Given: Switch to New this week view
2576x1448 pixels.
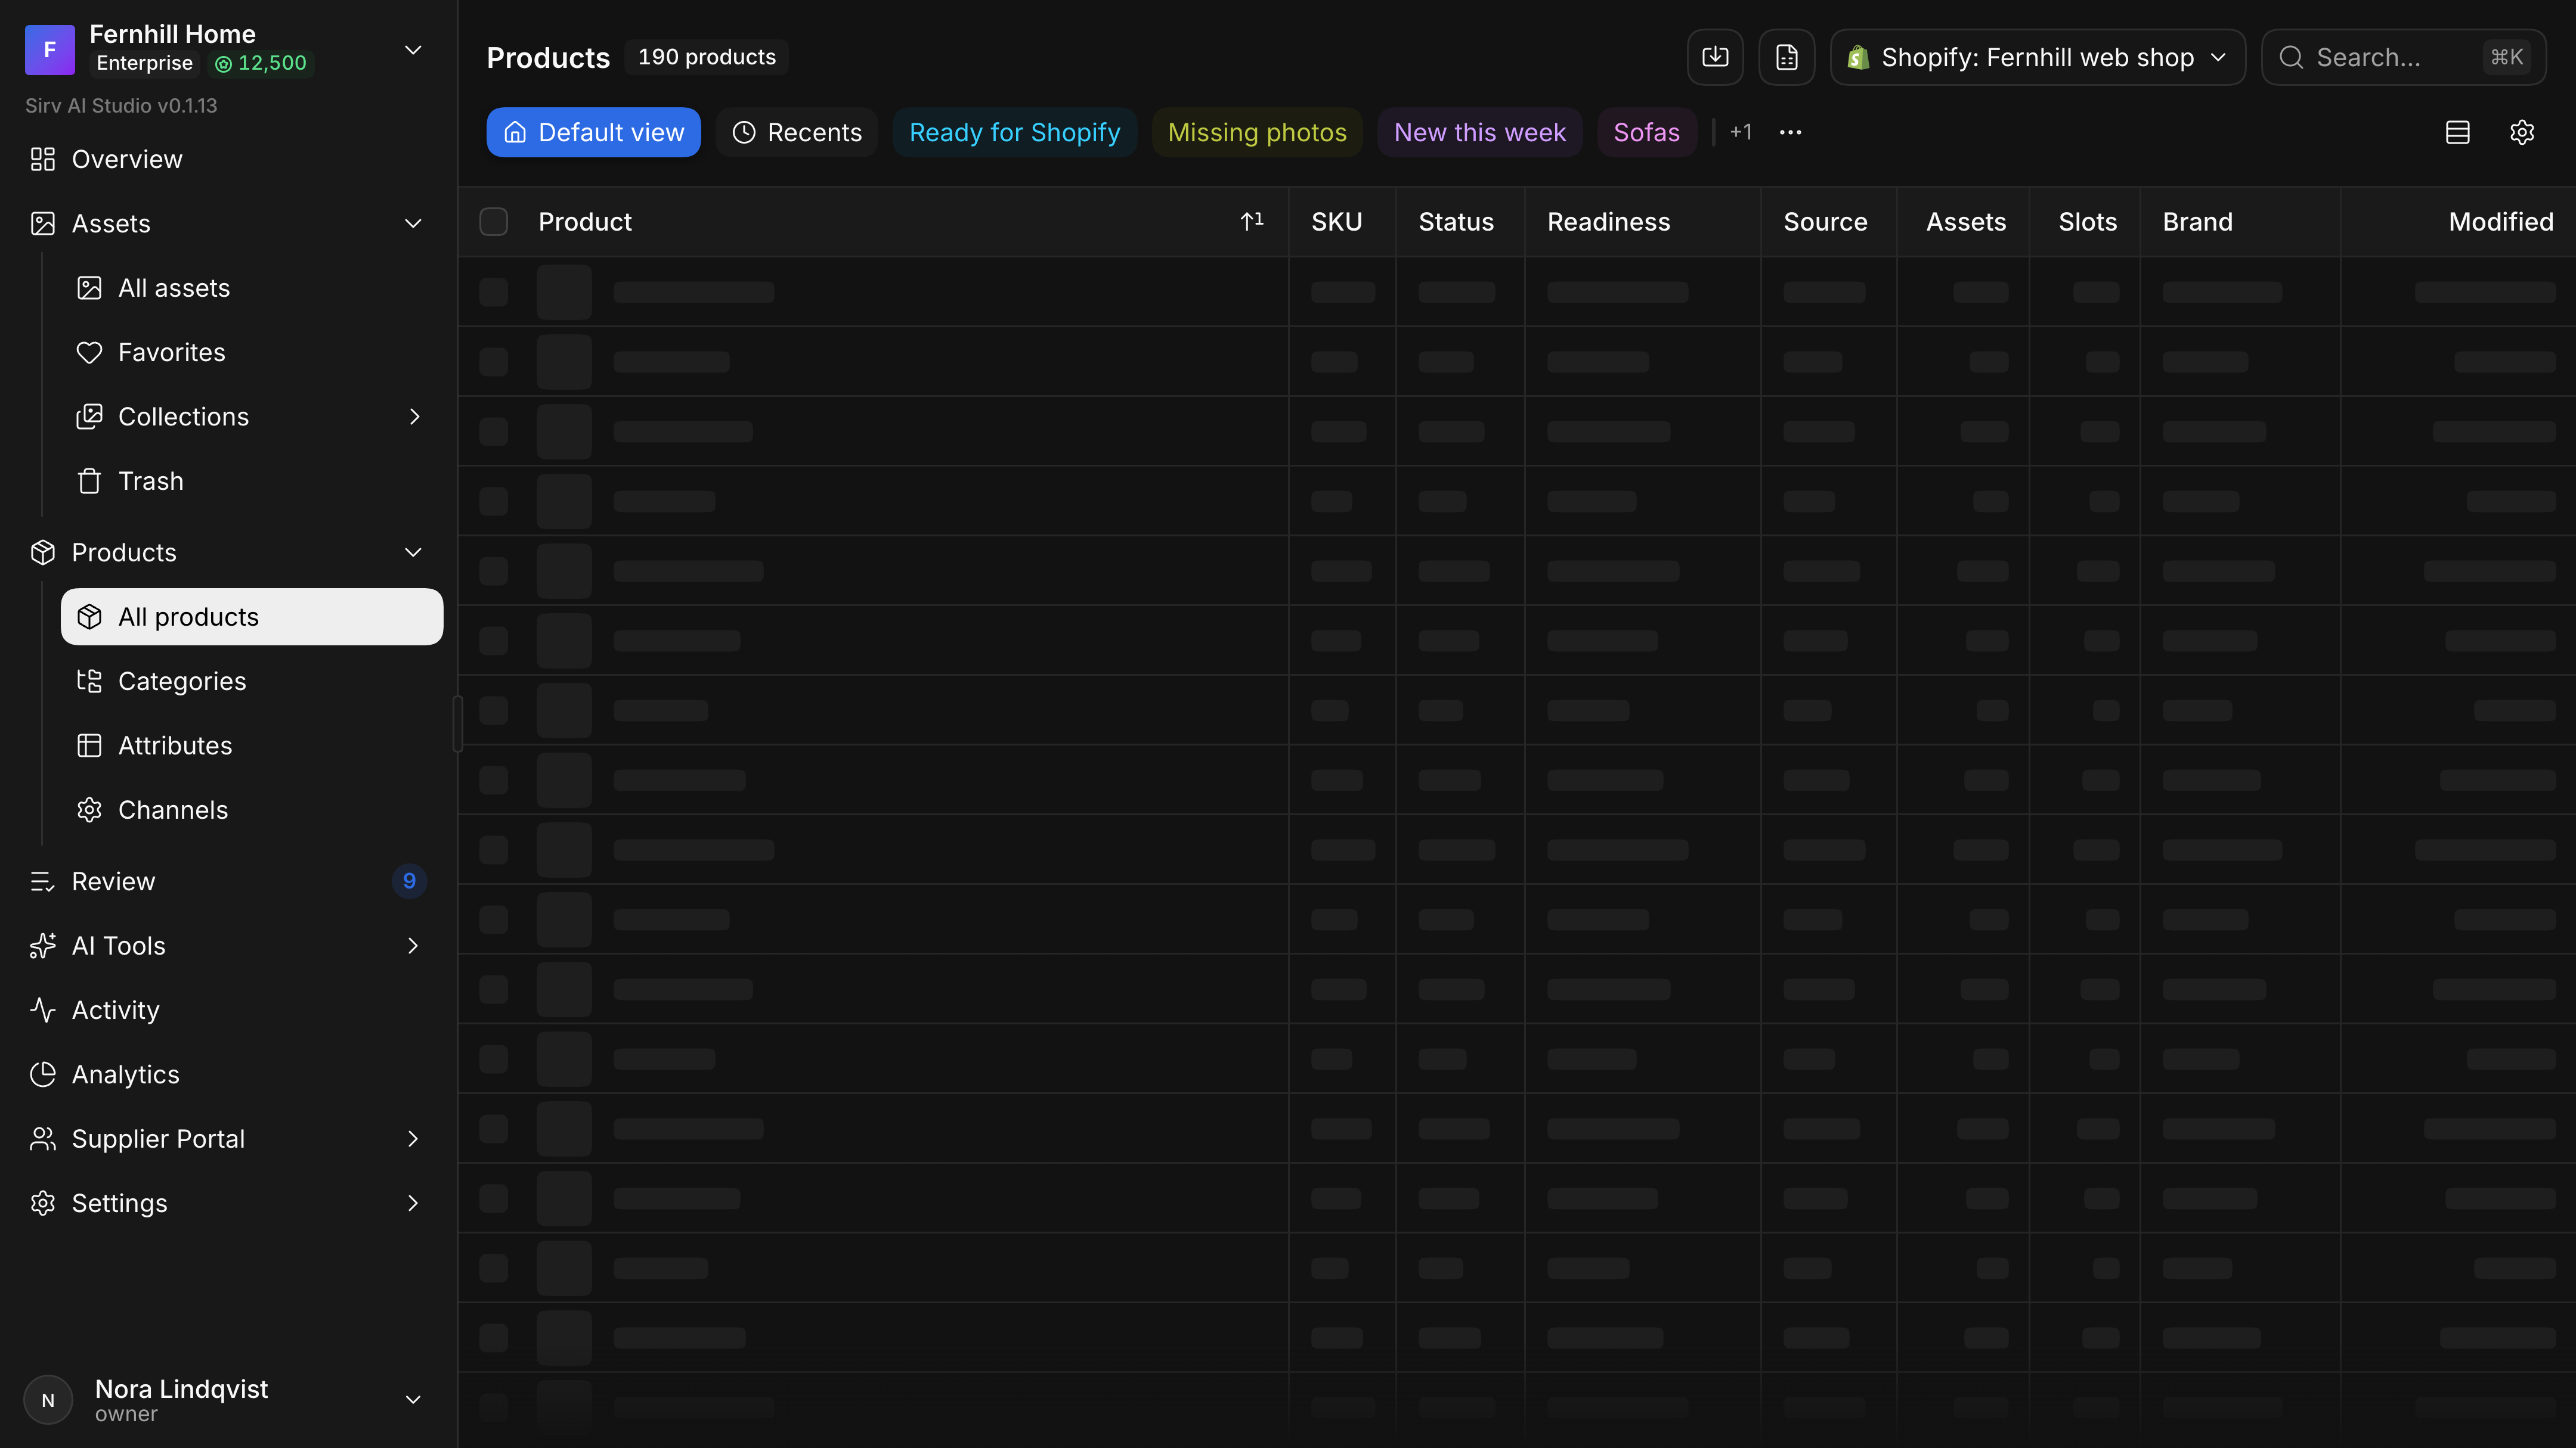Looking at the screenshot, I should (1480, 132).
